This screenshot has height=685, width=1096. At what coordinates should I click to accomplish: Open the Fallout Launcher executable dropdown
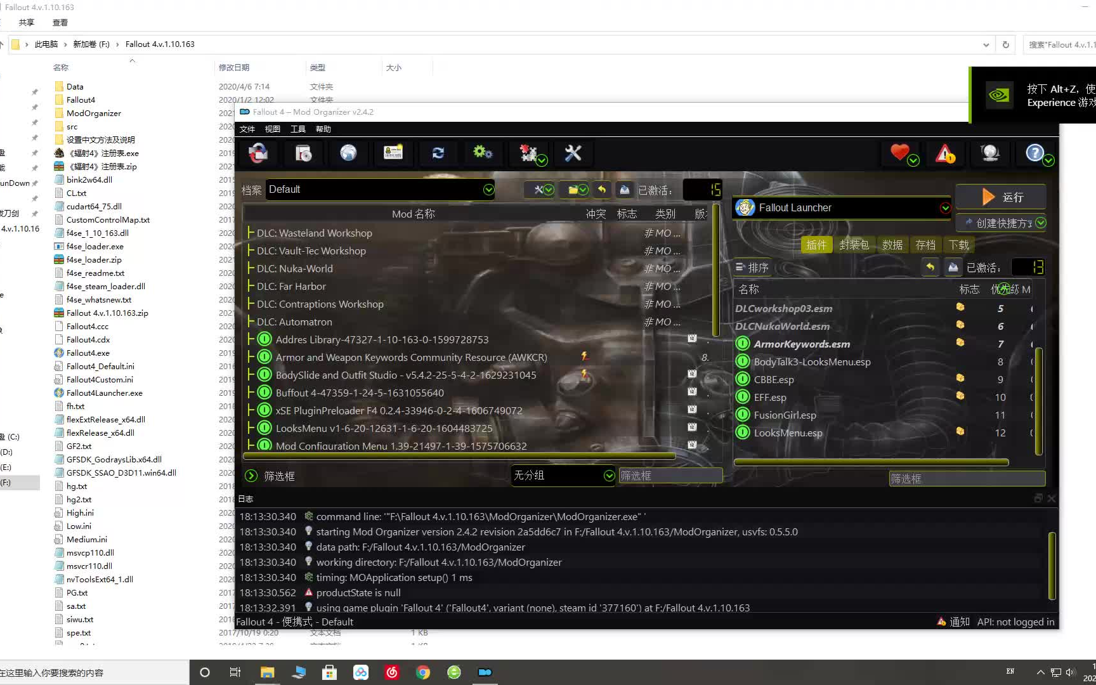pyautogui.click(x=842, y=207)
